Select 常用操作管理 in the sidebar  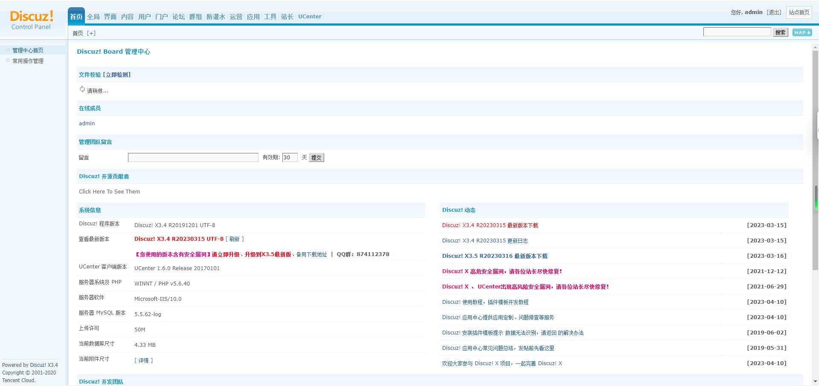point(28,61)
